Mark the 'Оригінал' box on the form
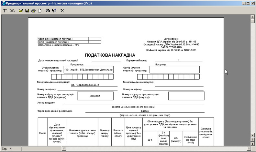 (x=95, y=39)
